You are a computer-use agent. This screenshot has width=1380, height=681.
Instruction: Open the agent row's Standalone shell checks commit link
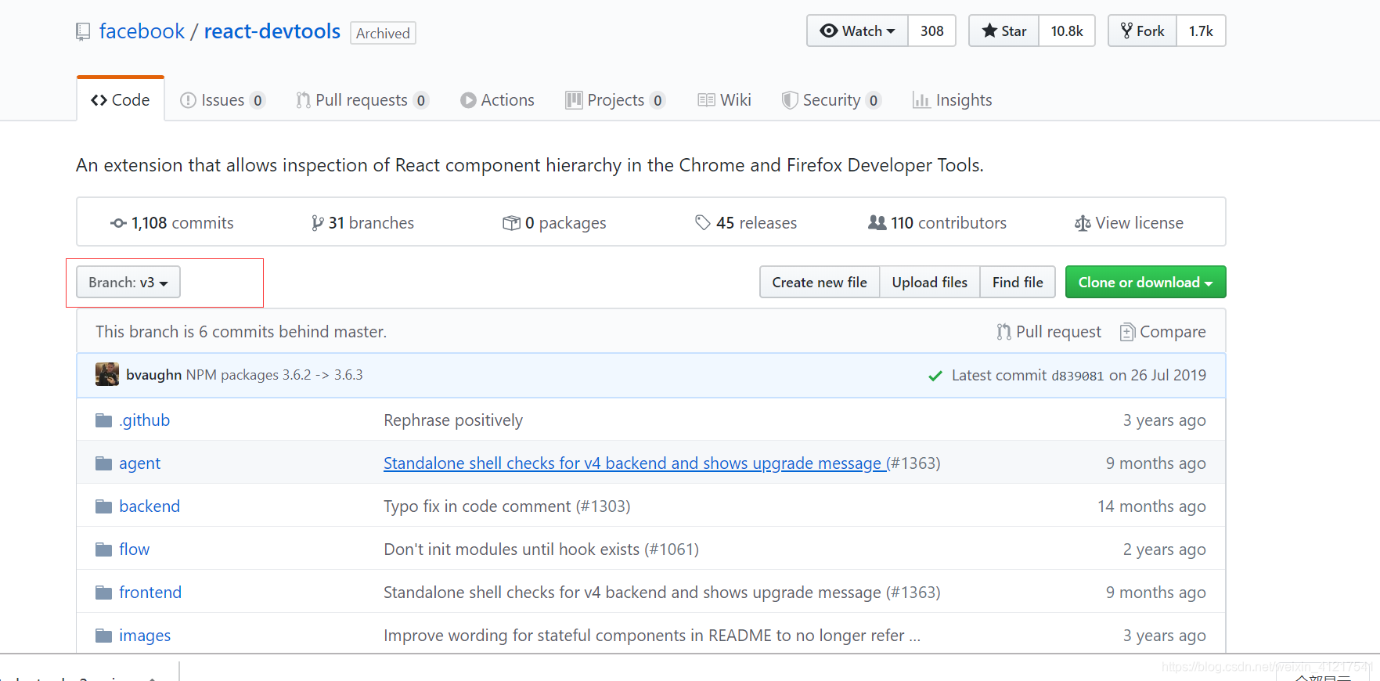click(x=634, y=463)
